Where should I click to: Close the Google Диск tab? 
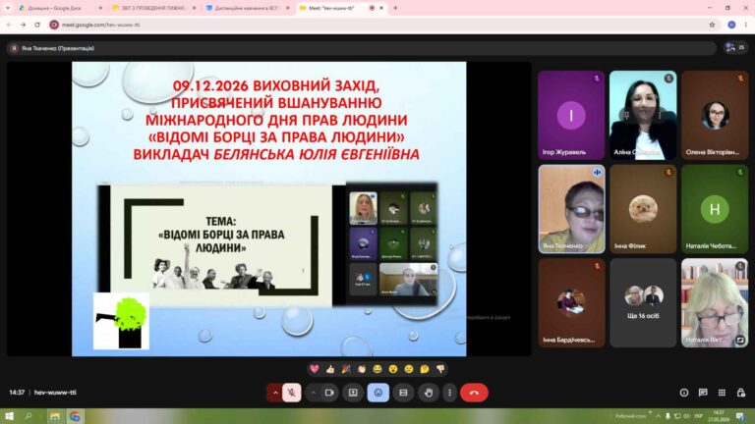(x=100, y=8)
